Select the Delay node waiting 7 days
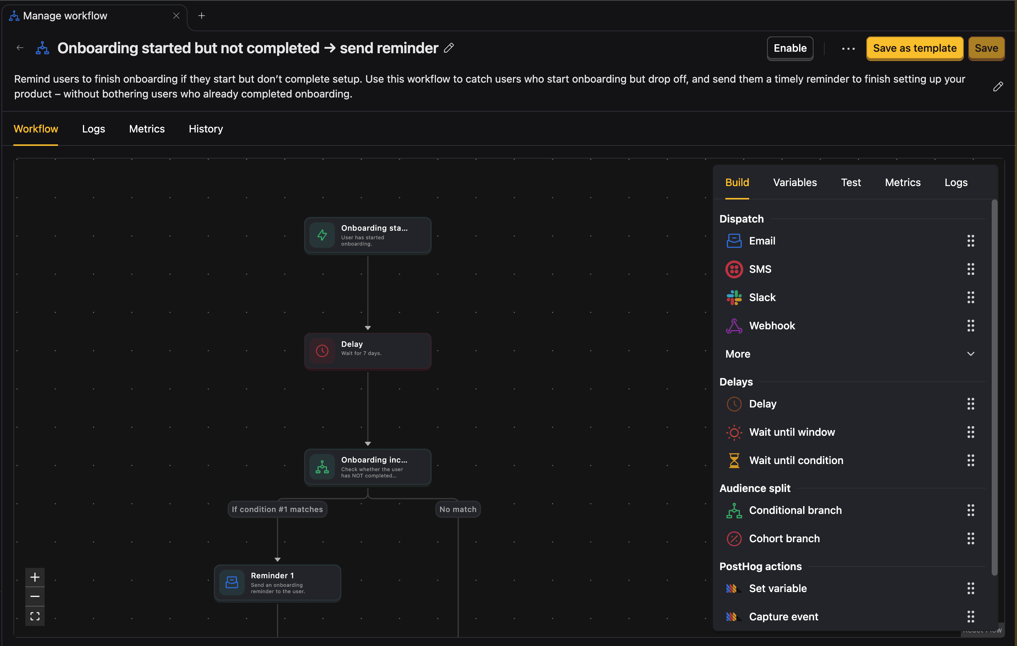The height and width of the screenshot is (646, 1017). 368,351
